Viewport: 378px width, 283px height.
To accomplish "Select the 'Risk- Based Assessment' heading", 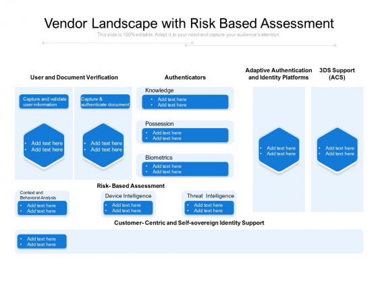I will click(x=131, y=186).
